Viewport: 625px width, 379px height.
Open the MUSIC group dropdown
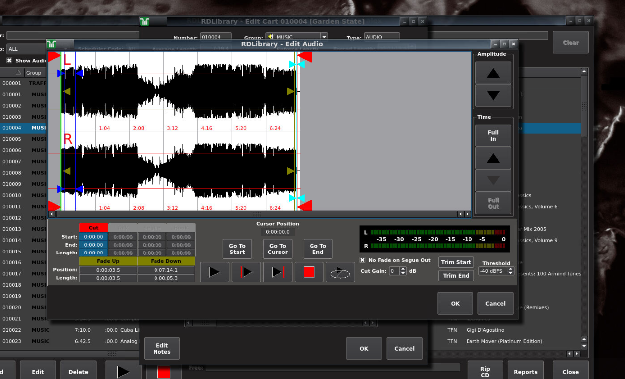point(324,38)
